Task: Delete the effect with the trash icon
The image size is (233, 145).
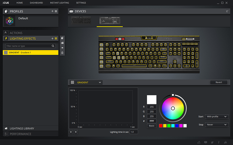Action: (62, 52)
